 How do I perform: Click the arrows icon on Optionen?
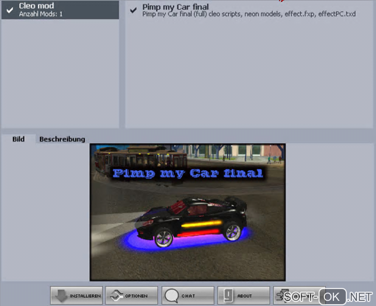tap(116, 295)
